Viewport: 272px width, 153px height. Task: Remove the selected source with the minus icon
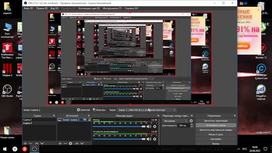tap(65, 144)
